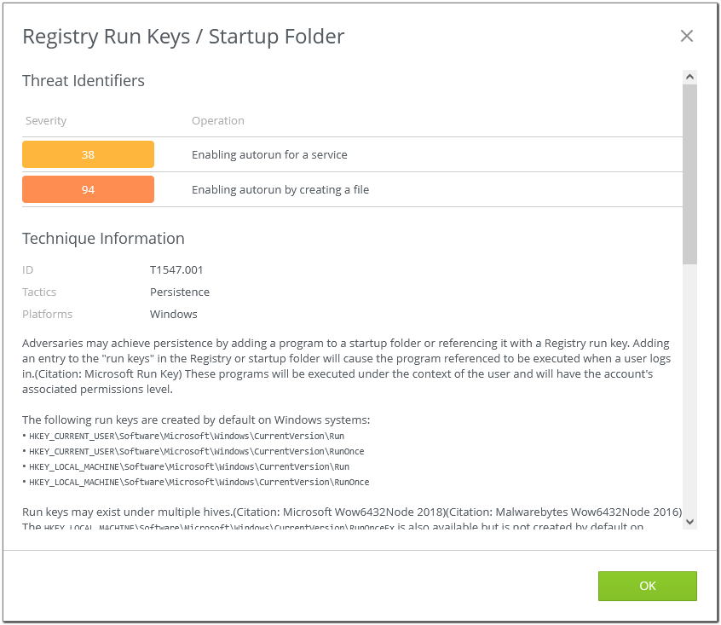
Task: Click the scrollbar down arrow
Action: (x=690, y=521)
